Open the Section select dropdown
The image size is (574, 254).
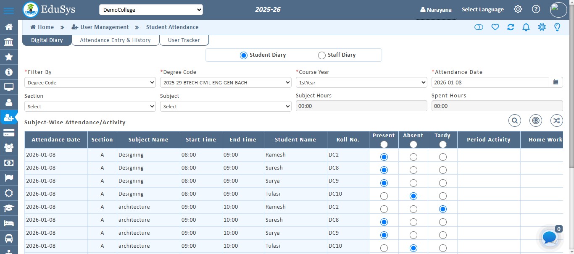tap(90, 106)
